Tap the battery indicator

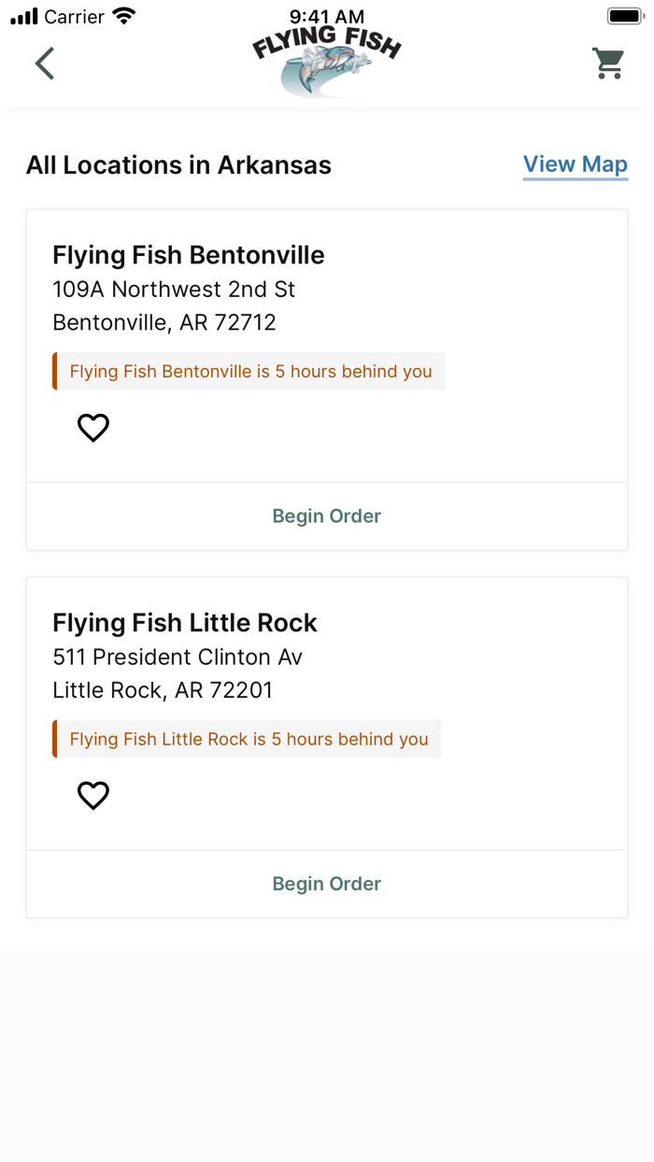[x=625, y=15]
